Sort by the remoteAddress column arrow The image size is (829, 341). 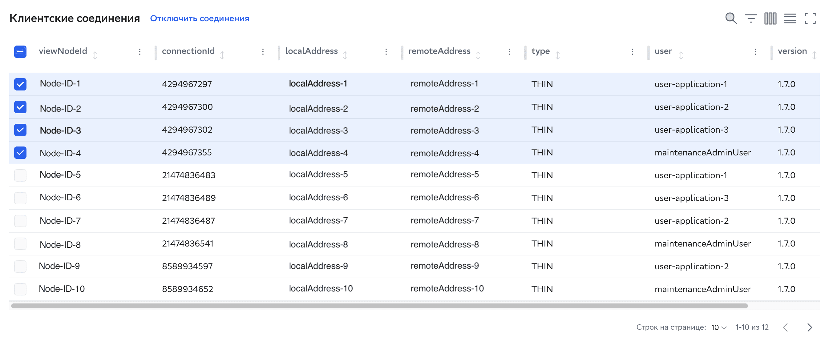coord(478,55)
